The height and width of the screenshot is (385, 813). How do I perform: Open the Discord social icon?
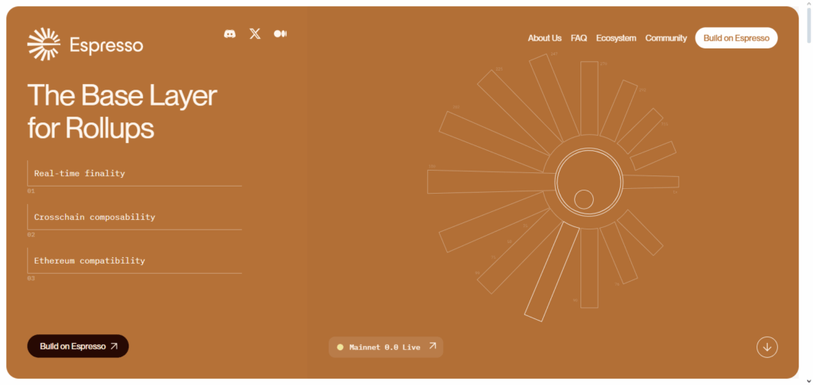tap(229, 34)
